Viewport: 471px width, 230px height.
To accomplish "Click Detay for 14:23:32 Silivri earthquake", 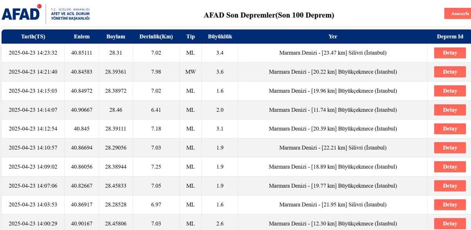I will pos(450,53).
